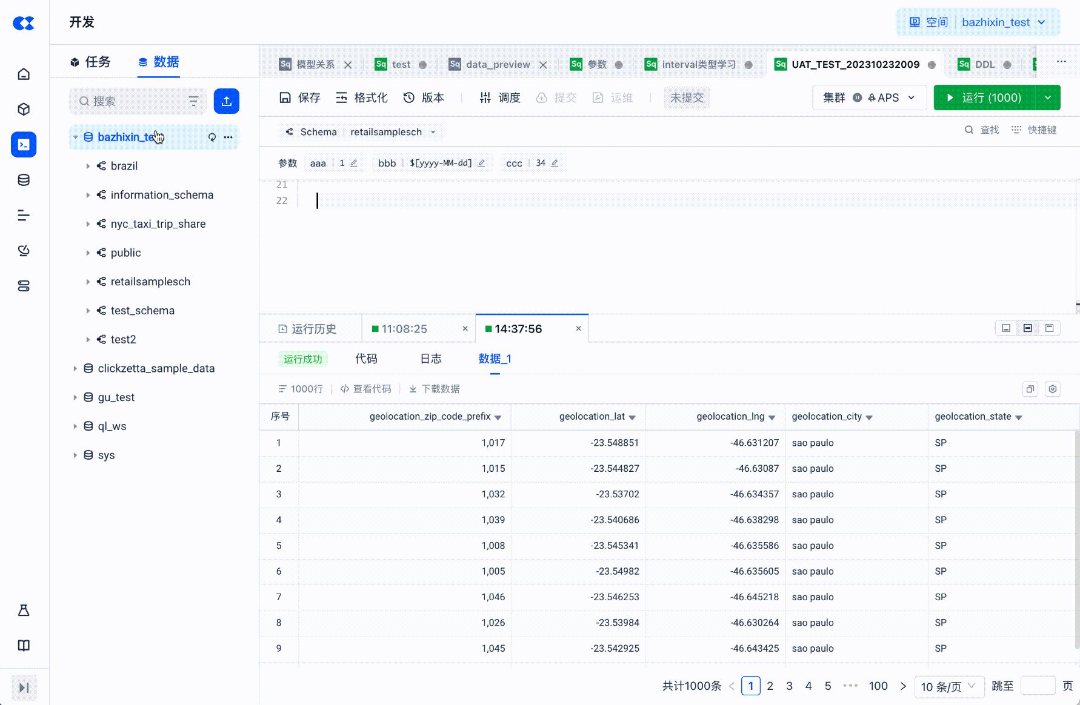1080x705 pixels.
Task: Expand the sidebar with bottom-left toggle
Action: (x=24, y=687)
